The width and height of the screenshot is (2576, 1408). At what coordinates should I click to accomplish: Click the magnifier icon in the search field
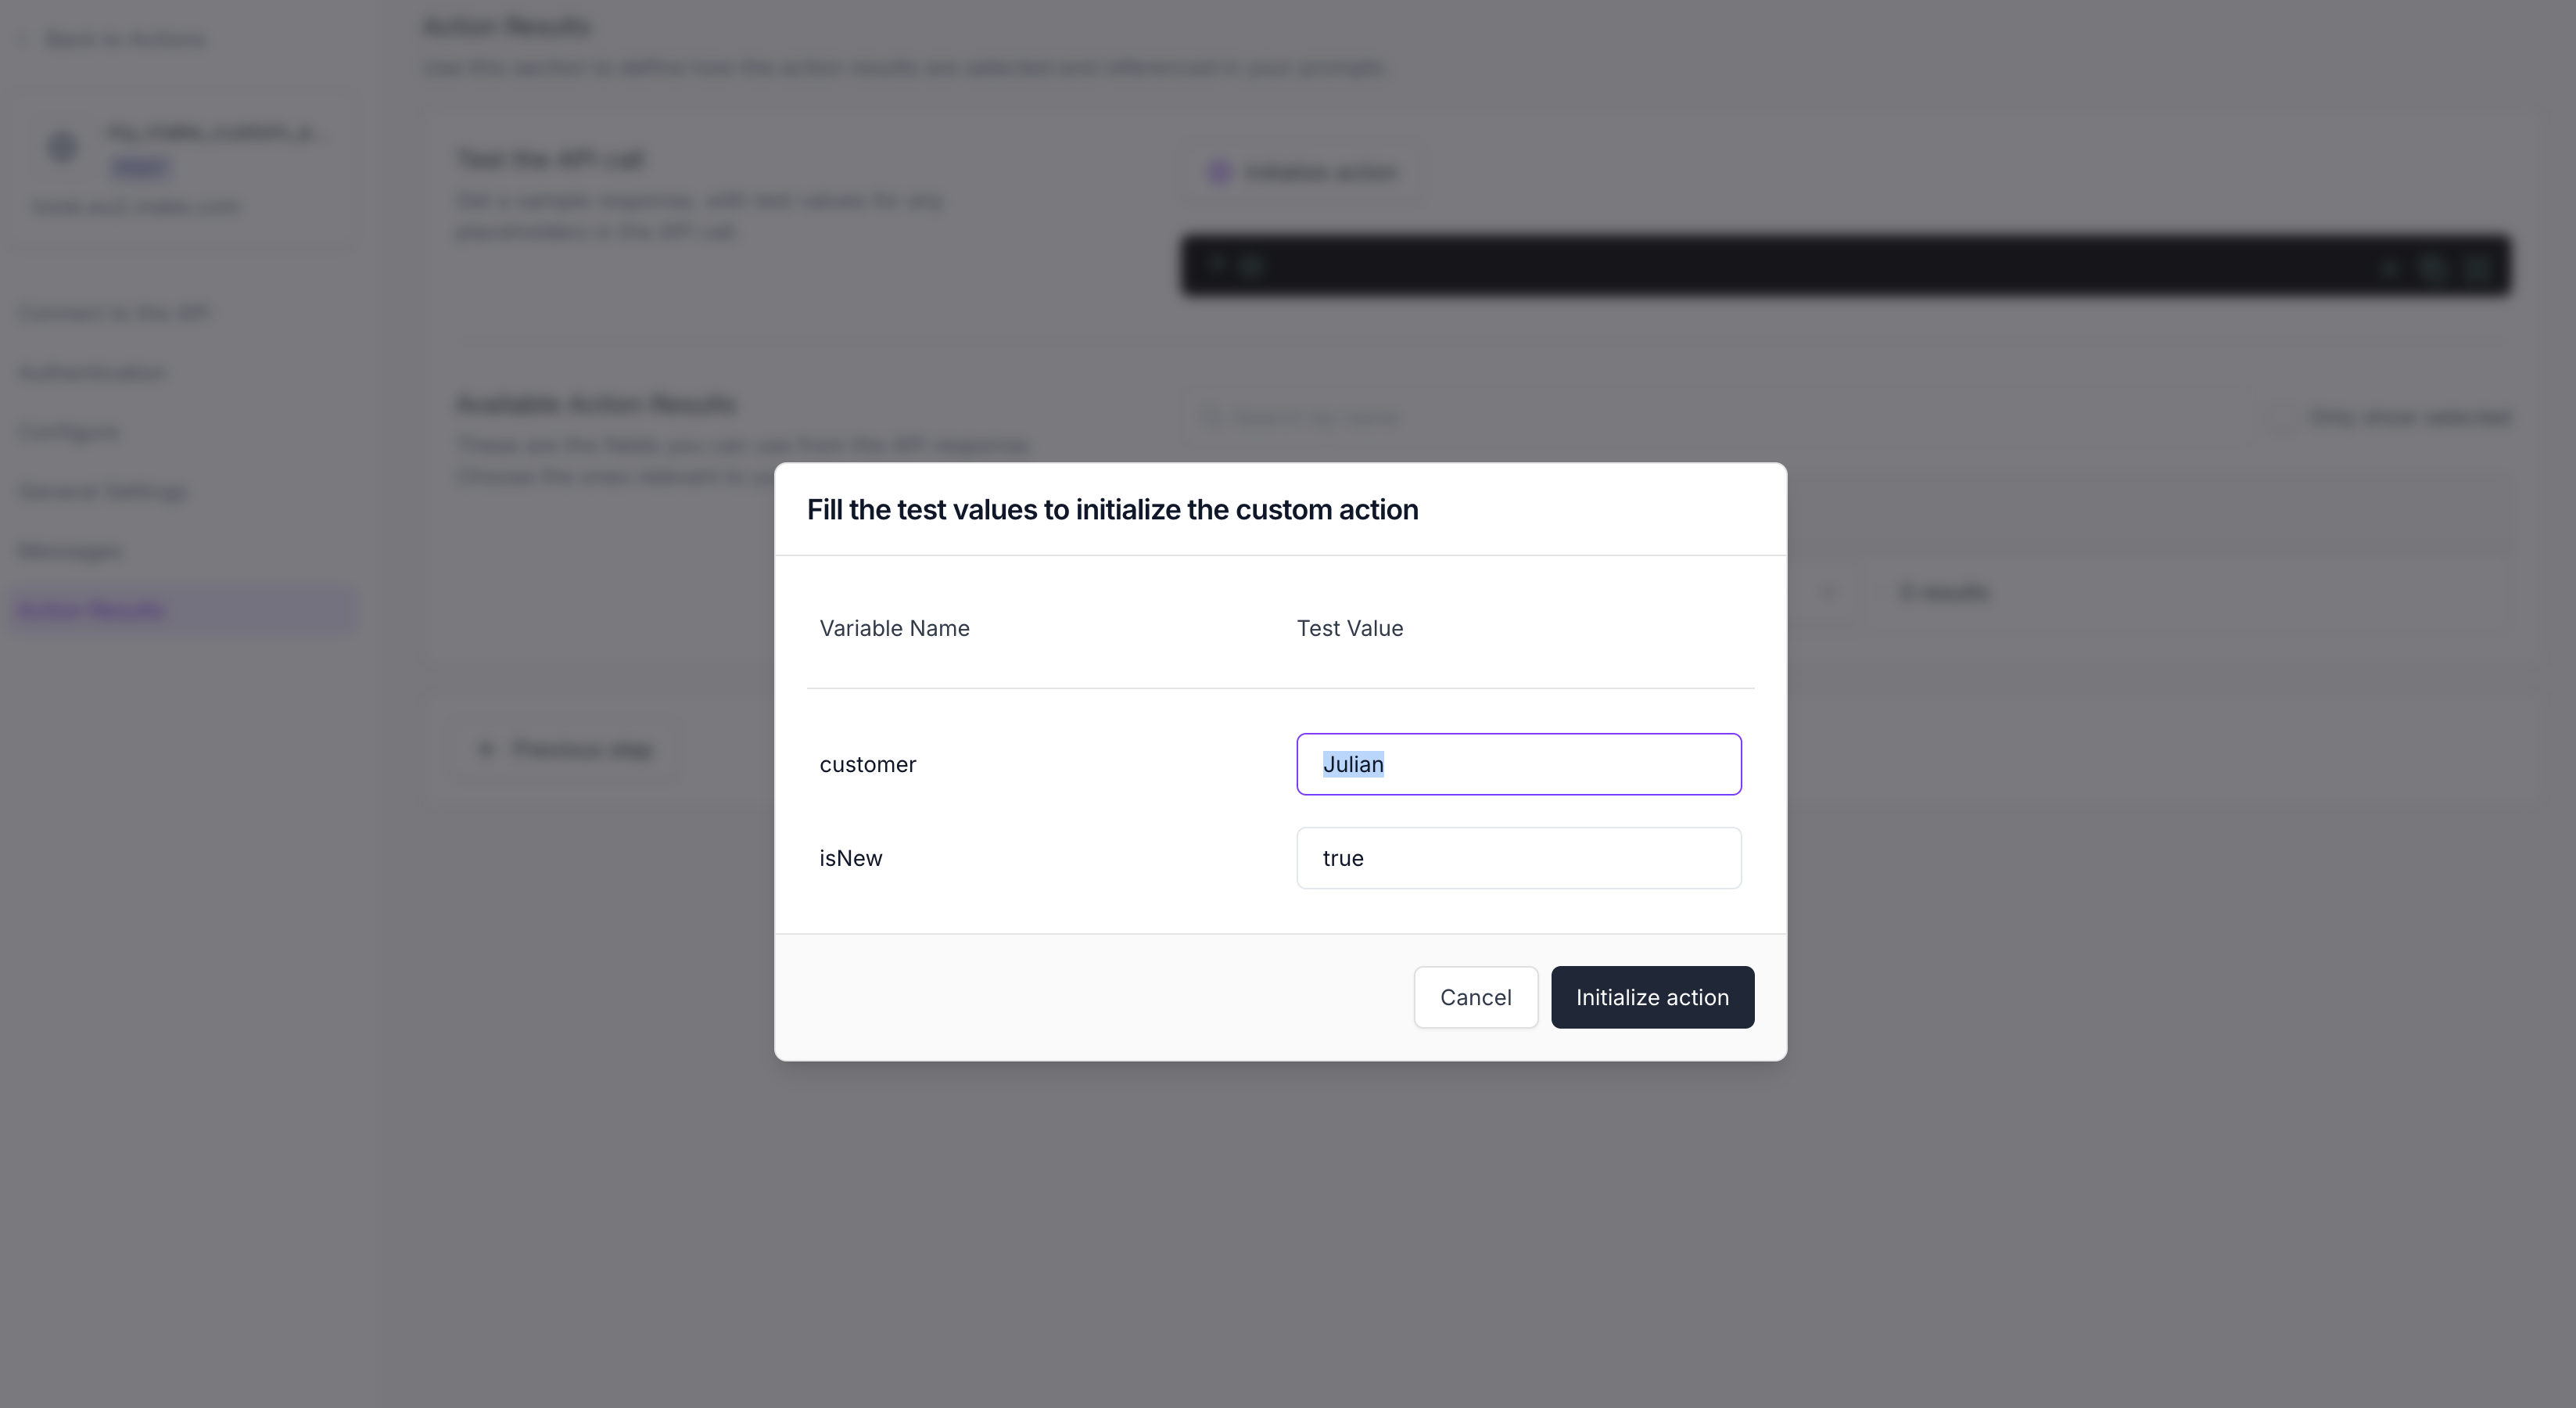(1211, 417)
